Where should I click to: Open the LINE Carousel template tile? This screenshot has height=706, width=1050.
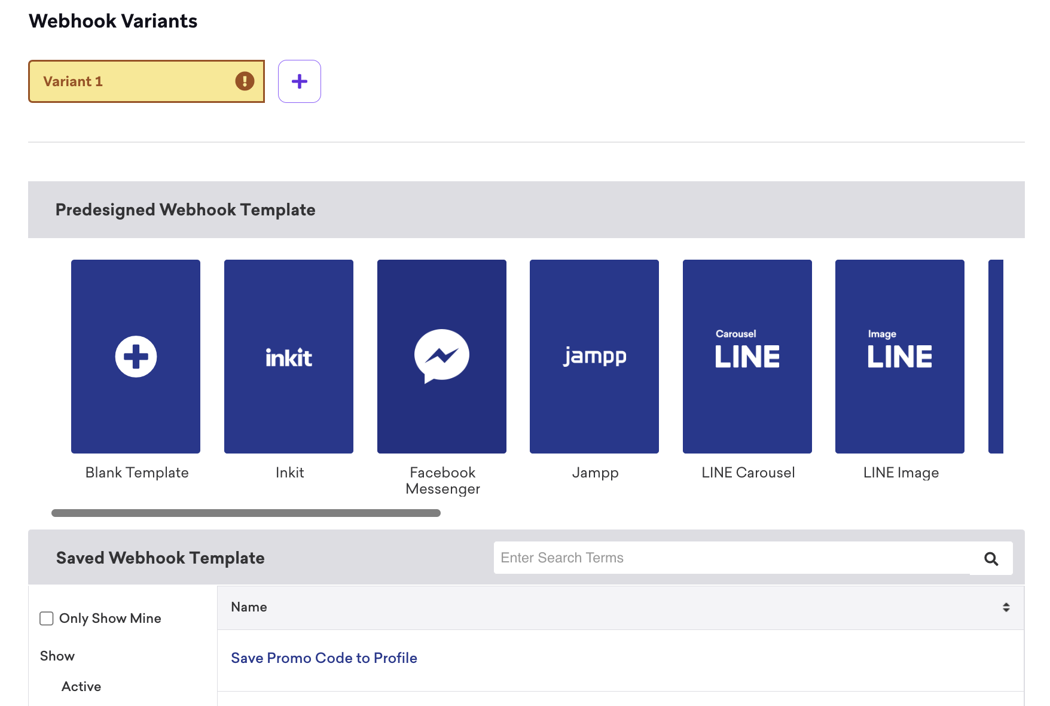coord(747,357)
